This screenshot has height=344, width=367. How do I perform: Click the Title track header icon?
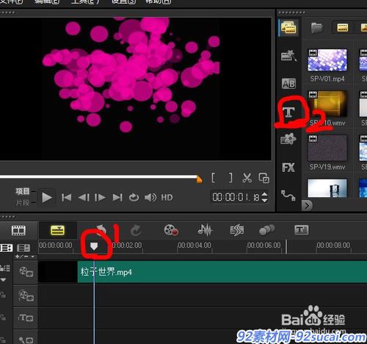[26, 318]
